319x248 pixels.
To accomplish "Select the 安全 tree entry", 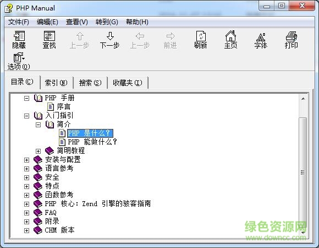I will click(x=52, y=177).
